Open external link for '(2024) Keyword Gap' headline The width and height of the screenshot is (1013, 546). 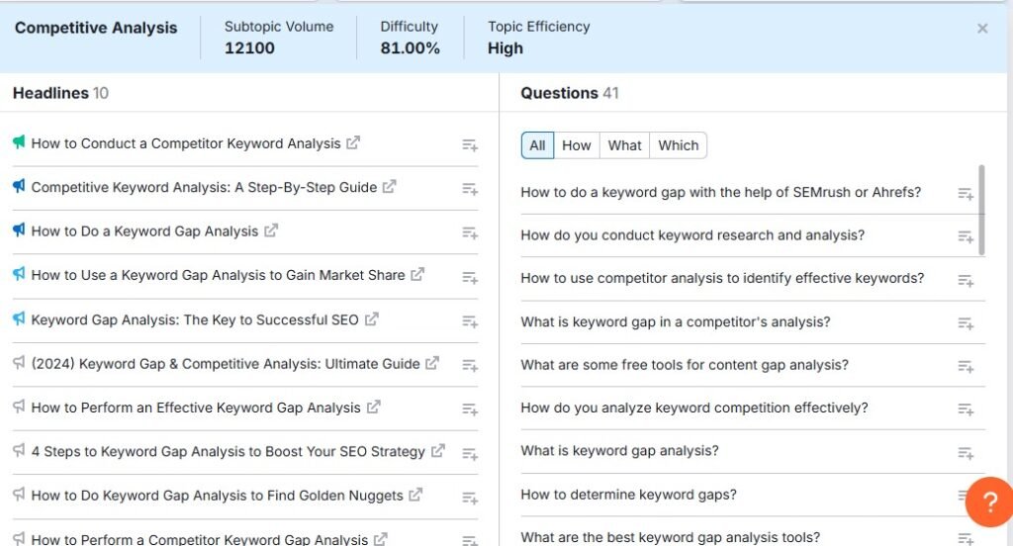coord(432,362)
